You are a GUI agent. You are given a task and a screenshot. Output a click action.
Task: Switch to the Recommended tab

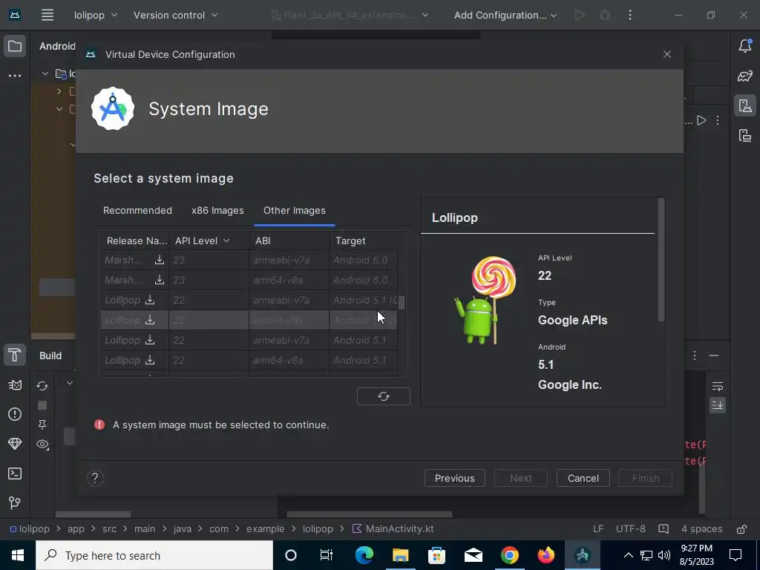tap(137, 210)
